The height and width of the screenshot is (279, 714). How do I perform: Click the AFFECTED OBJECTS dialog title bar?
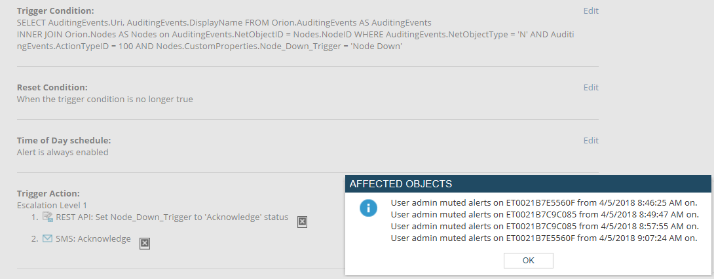pos(527,184)
